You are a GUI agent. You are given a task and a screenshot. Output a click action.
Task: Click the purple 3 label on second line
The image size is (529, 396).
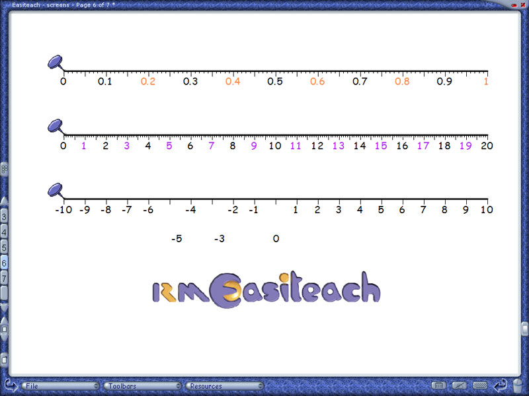tap(127, 146)
